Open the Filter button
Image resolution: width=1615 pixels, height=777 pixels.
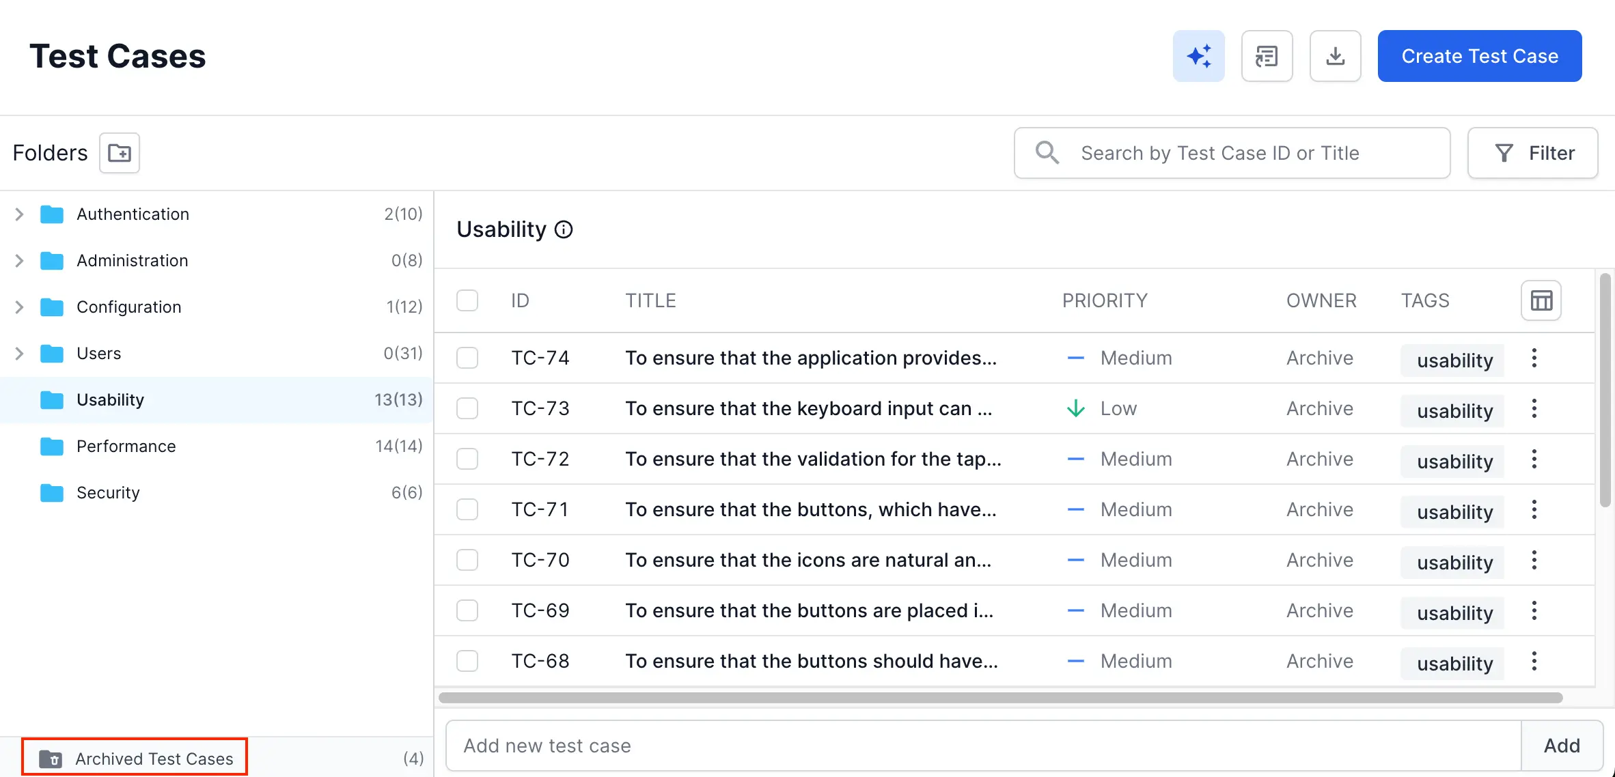[x=1533, y=153]
